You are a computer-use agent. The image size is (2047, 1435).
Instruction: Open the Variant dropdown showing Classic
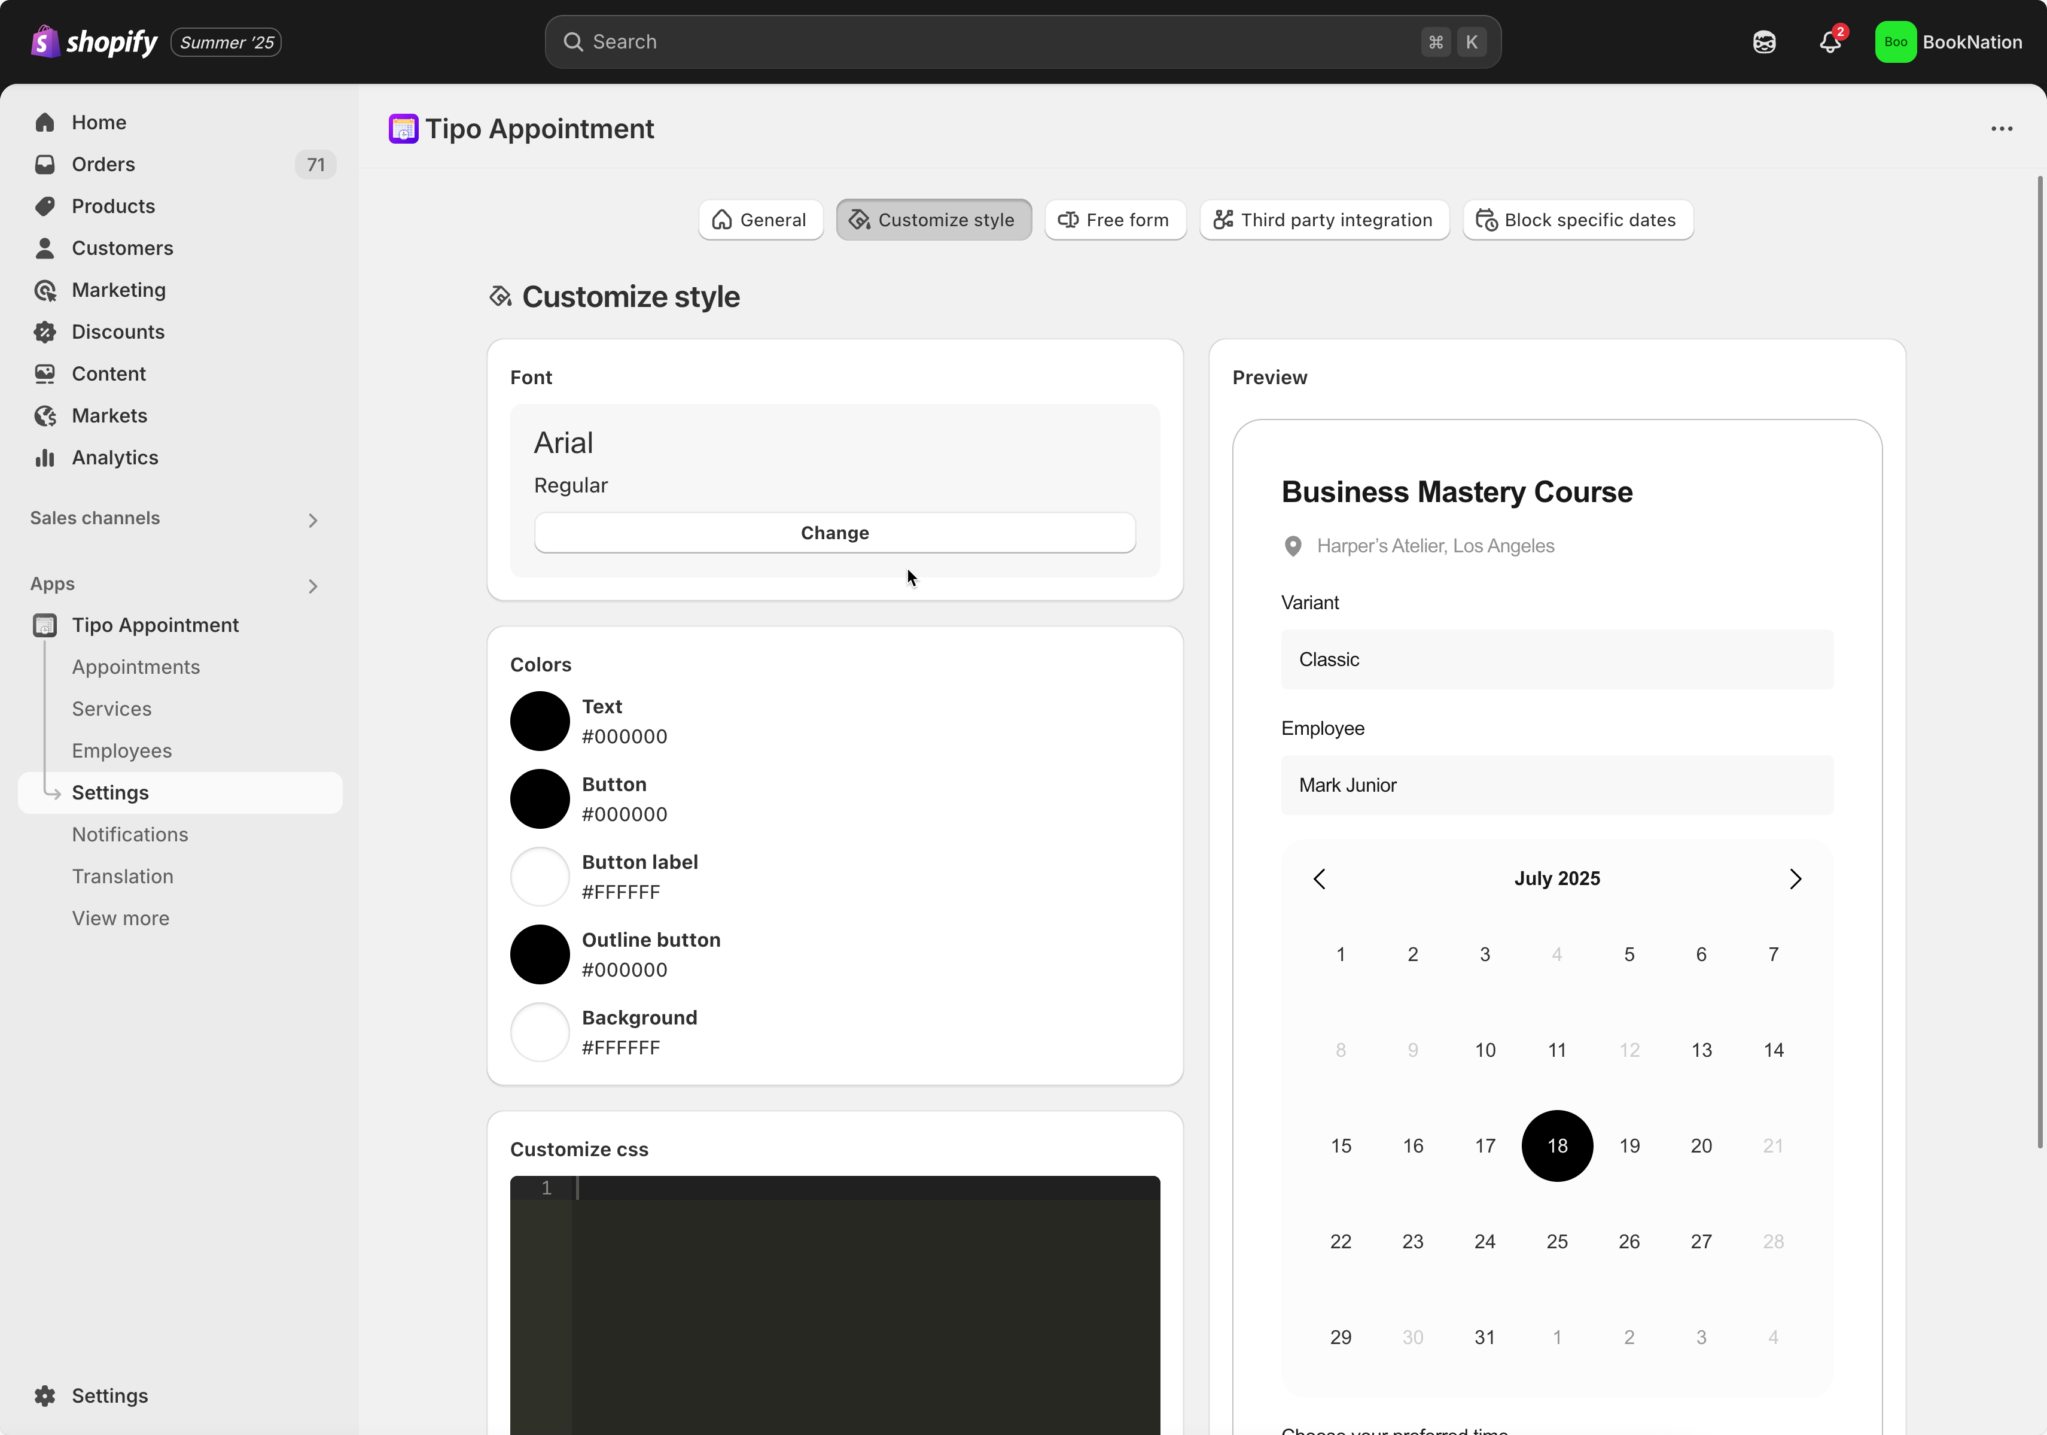click(1556, 659)
